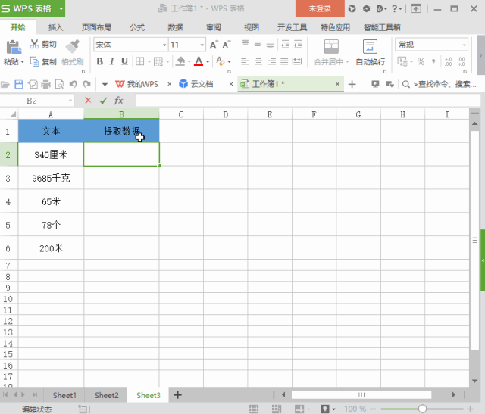Switch to Sheet1 tab
Image resolution: width=485 pixels, height=414 pixels.
pos(64,395)
